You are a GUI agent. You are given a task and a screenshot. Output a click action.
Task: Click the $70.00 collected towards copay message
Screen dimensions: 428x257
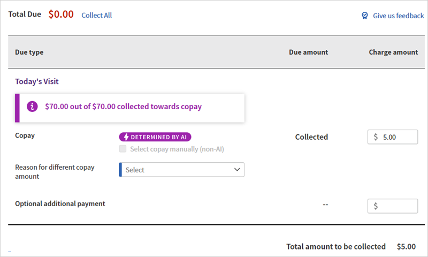[x=123, y=107]
